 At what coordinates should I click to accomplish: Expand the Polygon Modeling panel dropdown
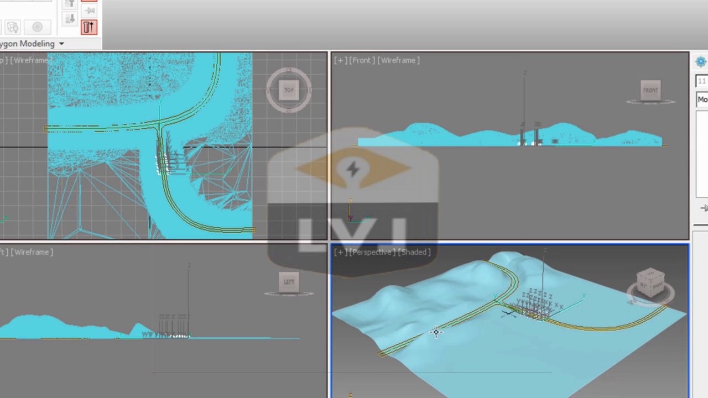[x=61, y=44]
